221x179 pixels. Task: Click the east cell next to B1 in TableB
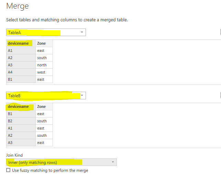[44, 114]
